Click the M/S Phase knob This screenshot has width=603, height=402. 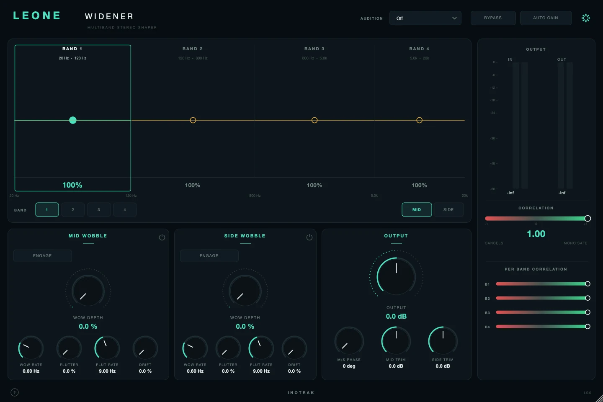pyautogui.click(x=349, y=341)
